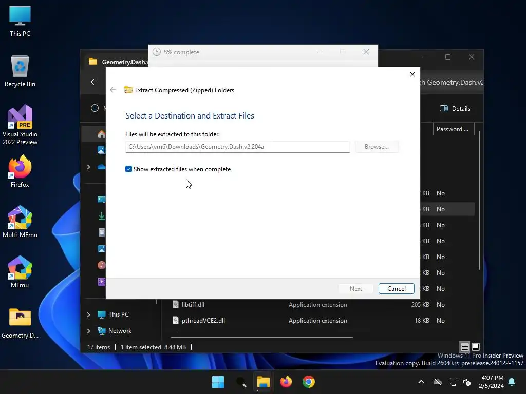Select the Downloads arrow icon in the sidebar
Viewport: 526px width, 394px height.
(101, 216)
